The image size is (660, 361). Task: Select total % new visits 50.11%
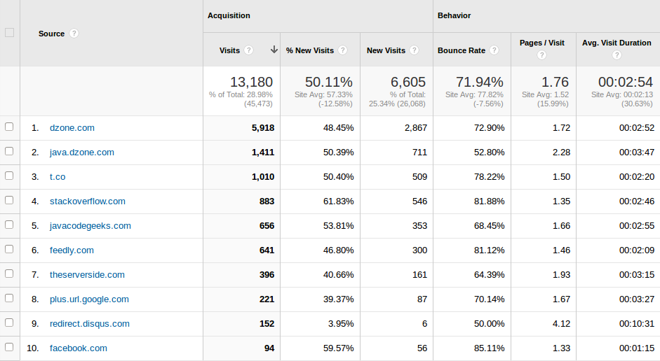329,82
